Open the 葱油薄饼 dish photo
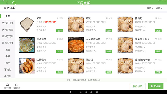167x94 pixels. click(27, 45)
